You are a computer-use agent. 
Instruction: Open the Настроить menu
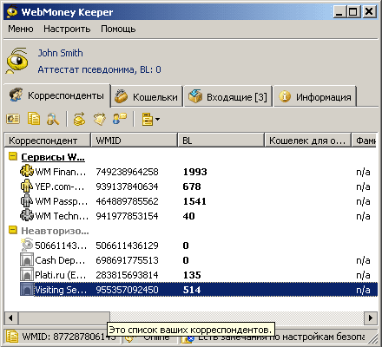pyautogui.click(x=67, y=29)
